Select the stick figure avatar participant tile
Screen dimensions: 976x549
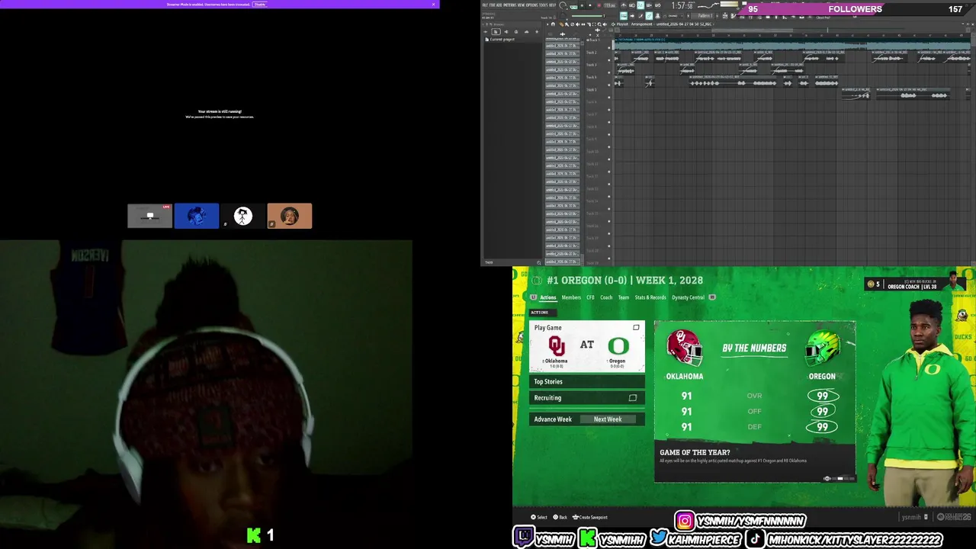click(243, 216)
